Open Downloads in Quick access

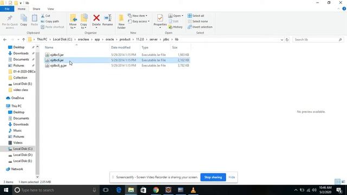pos(21,53)
